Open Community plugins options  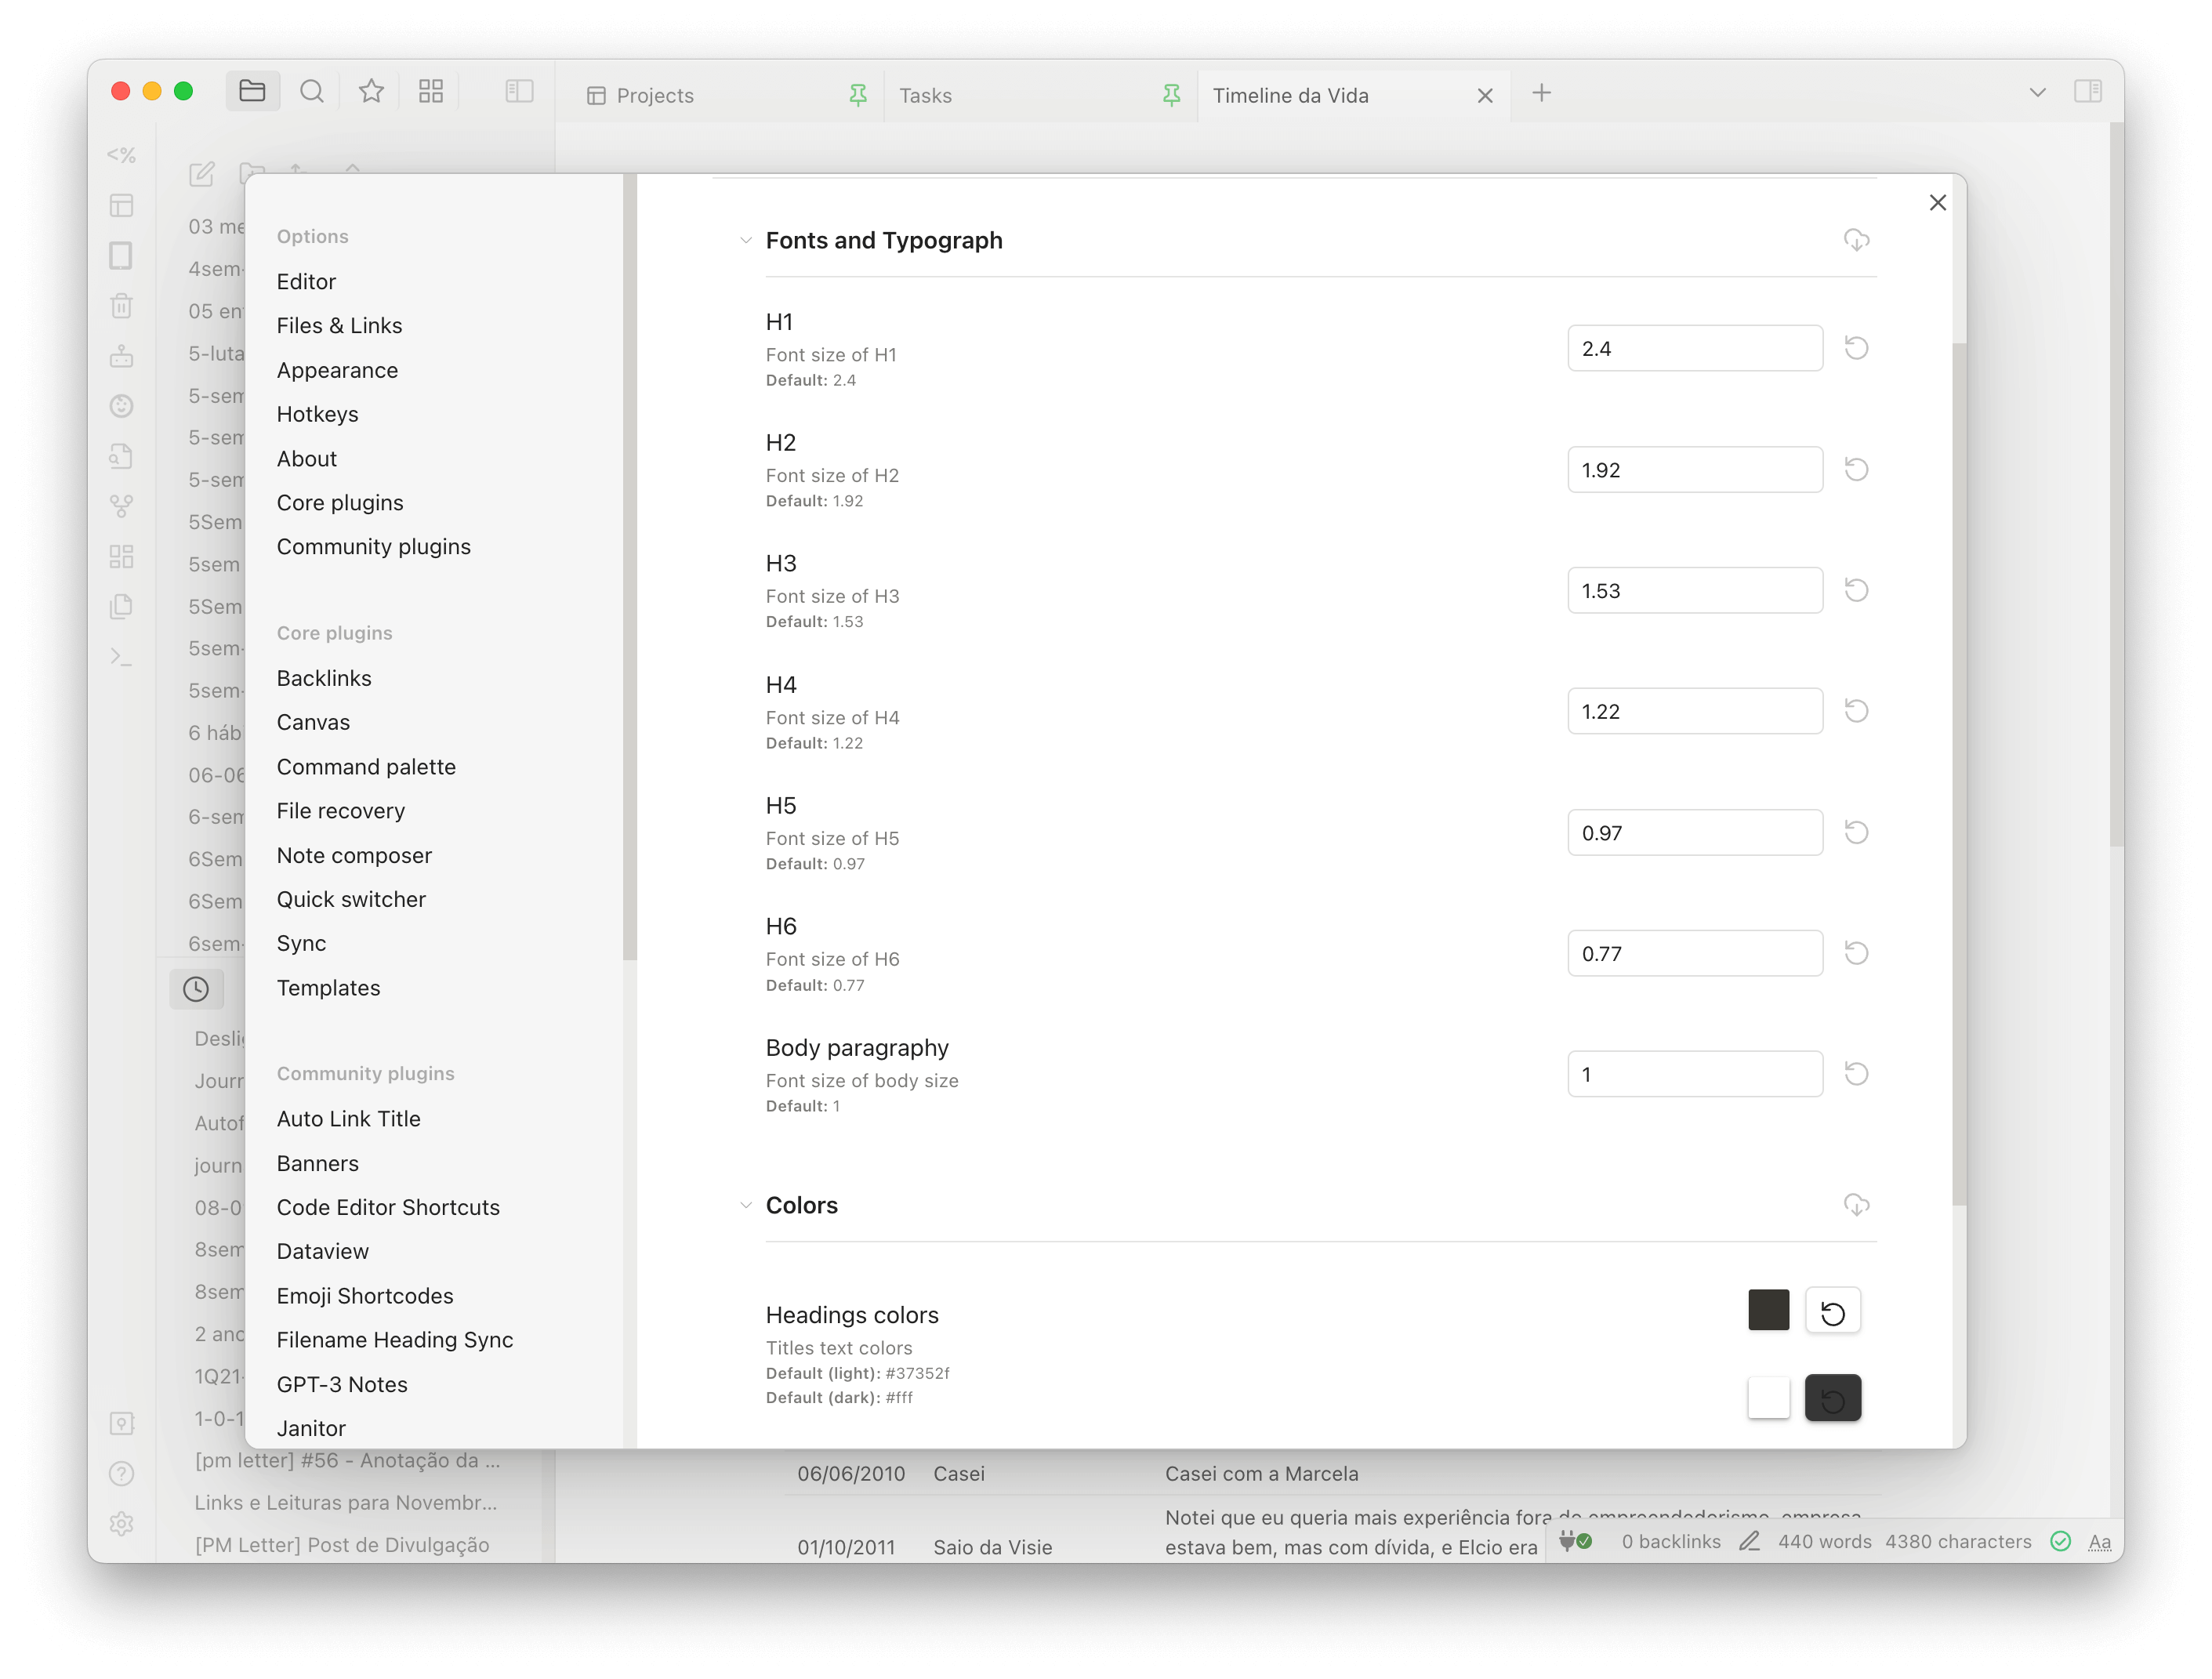click(x=373, y=547)
